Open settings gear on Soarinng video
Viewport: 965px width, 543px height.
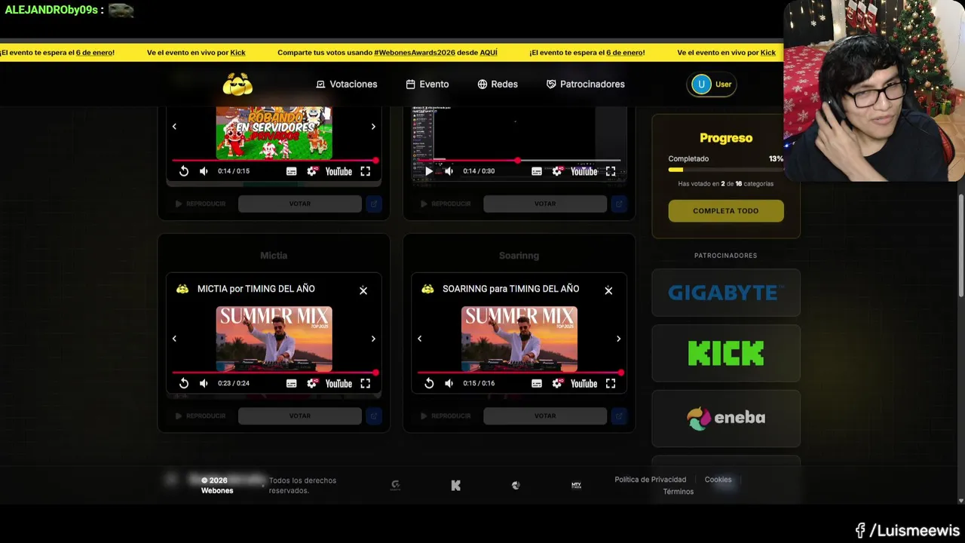click(x=557, y=383)
